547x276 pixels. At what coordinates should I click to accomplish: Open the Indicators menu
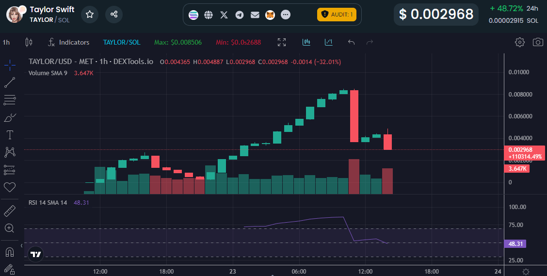tap(68, 42)
